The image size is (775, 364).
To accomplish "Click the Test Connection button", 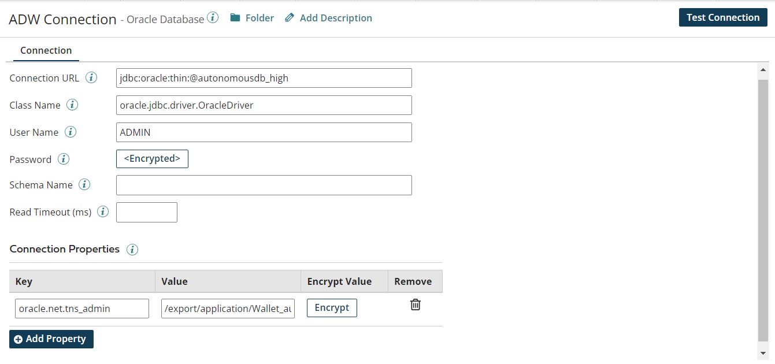I will pyautogui.click(x=722, y=17).
